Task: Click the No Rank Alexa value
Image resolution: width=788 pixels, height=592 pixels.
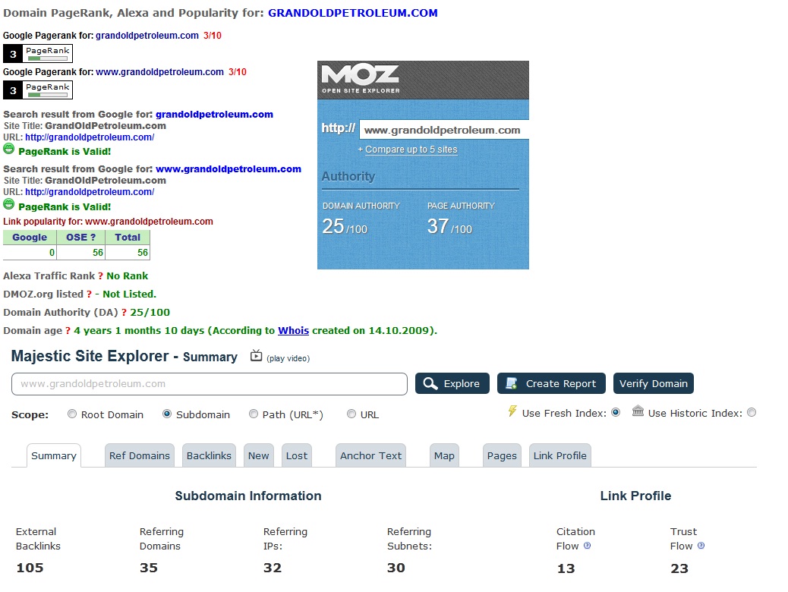Action: click(127, 276)
